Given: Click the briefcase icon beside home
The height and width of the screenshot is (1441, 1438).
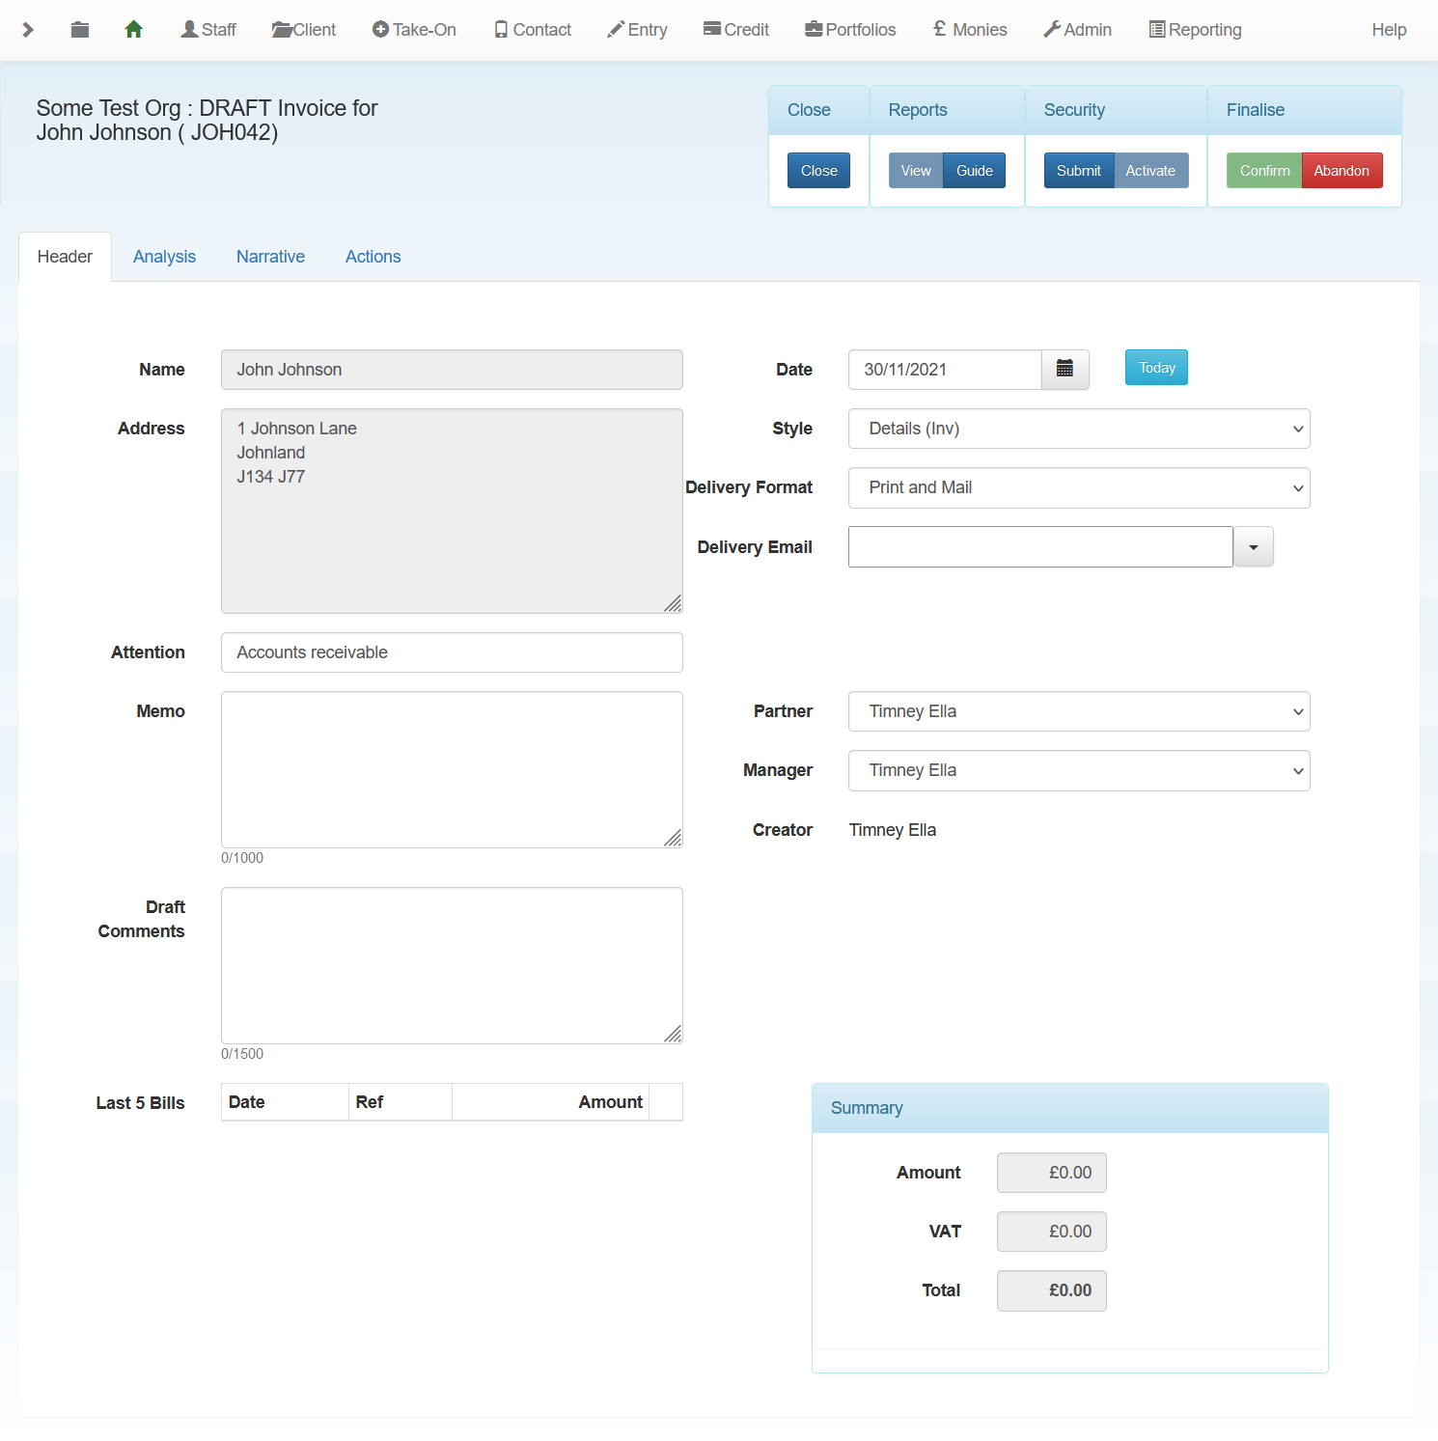Looking at the screenshot, I should coord(80,30).
